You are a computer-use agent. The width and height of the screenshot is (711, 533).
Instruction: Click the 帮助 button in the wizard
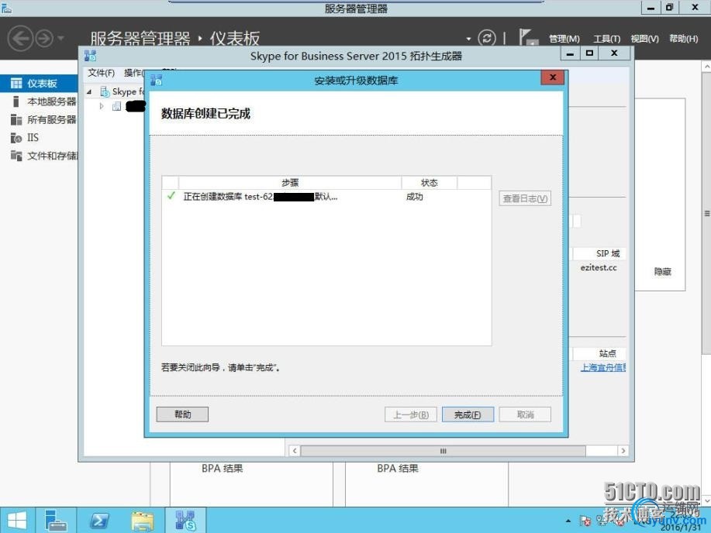pos(182,414)
